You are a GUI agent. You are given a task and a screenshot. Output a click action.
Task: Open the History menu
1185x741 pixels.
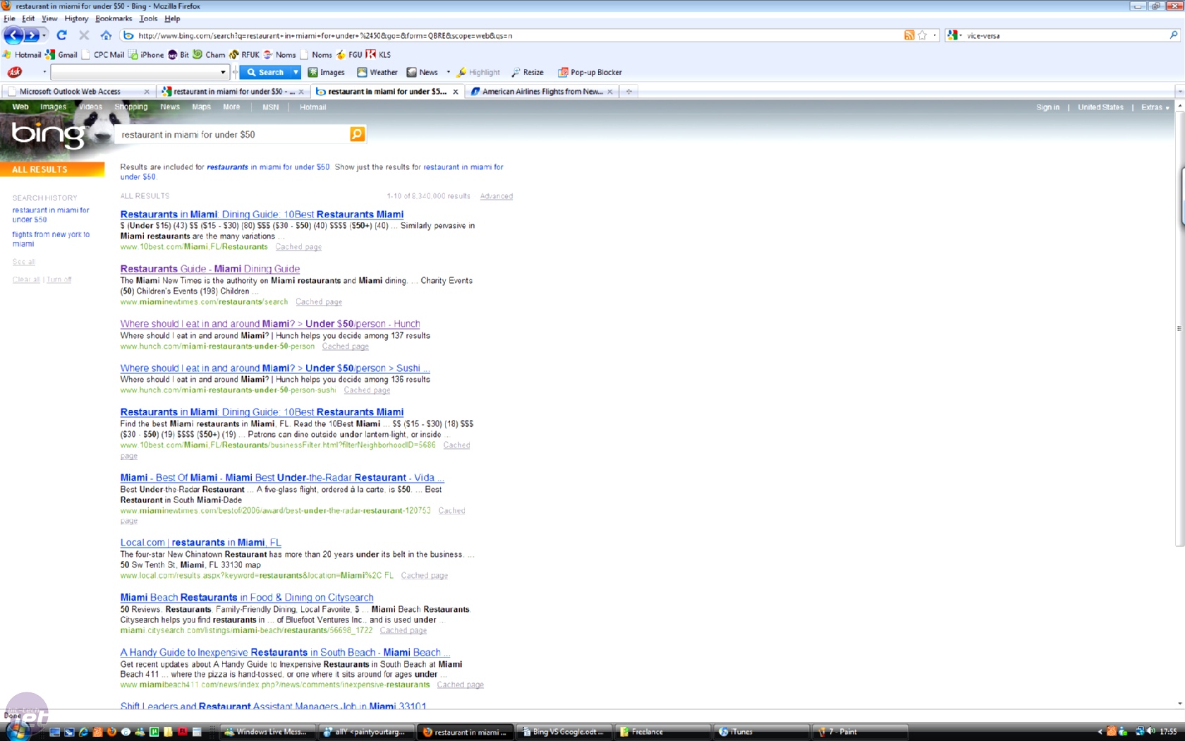click(76, 18)
